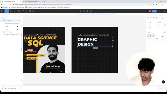Select the Scale tool in the toolbar

click(x=6, y=11)
